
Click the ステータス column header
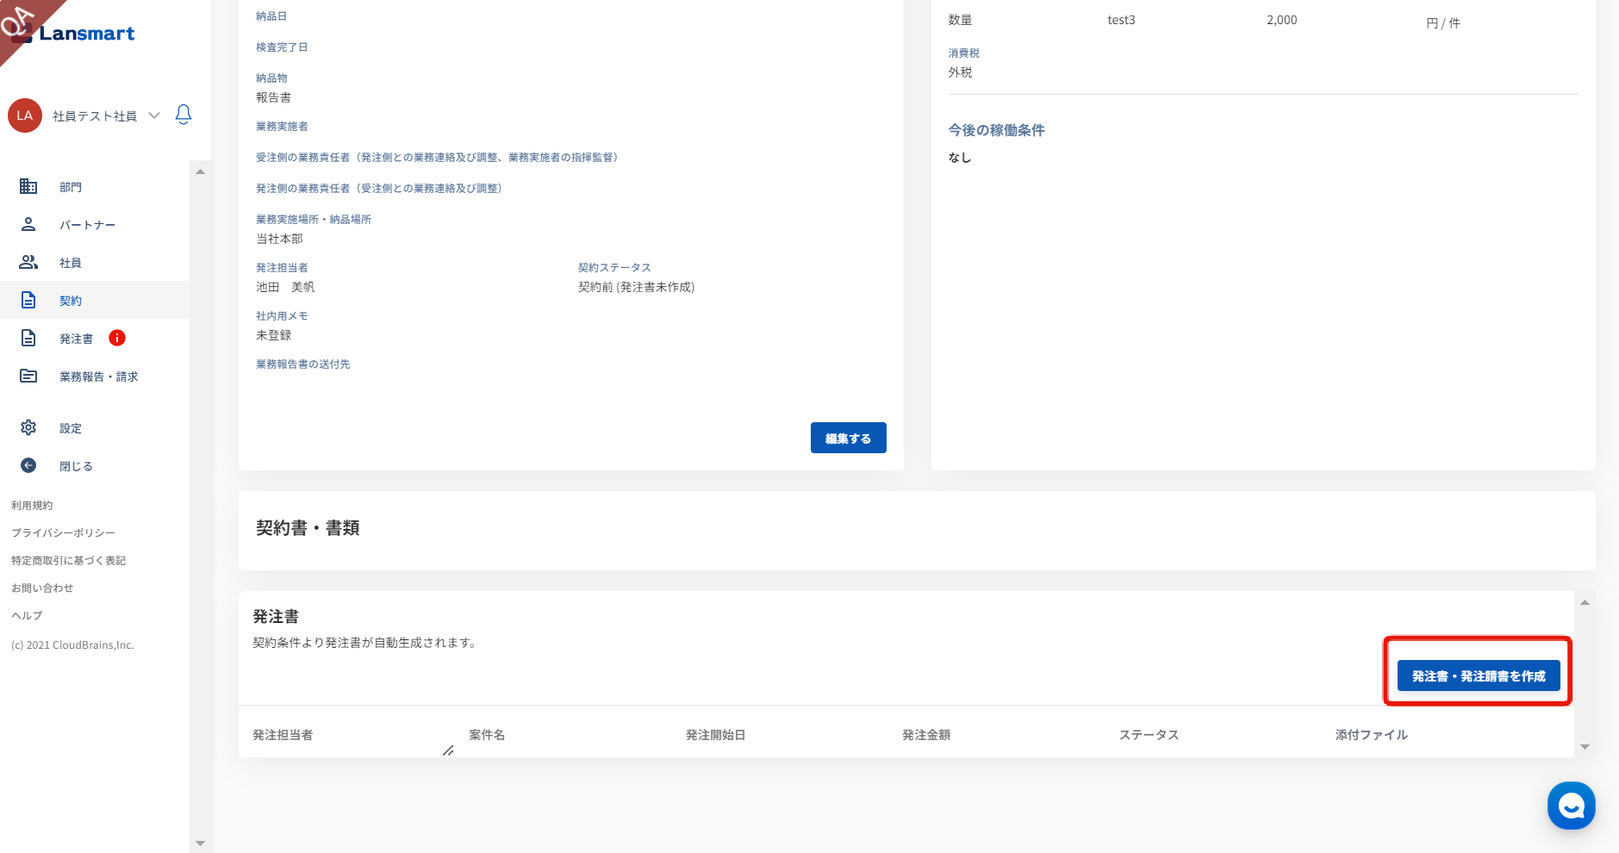[x=1149, y=735]
